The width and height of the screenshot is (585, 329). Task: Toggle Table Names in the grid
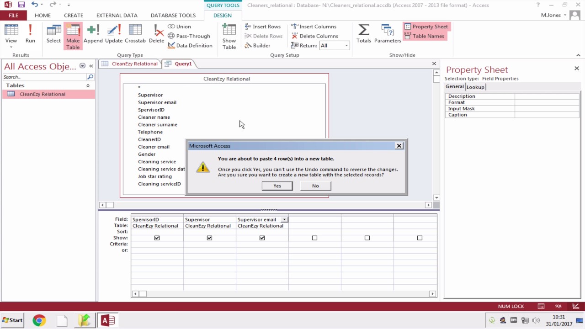[x=425, y=36]
